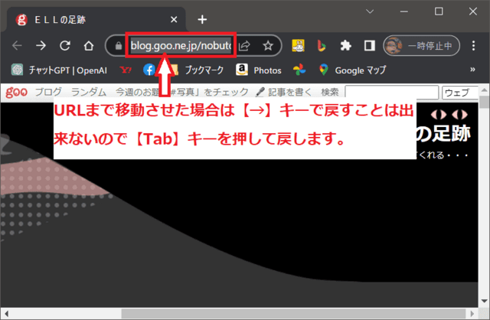Open the Amazon bookmark icon

(x=242, y=70)
